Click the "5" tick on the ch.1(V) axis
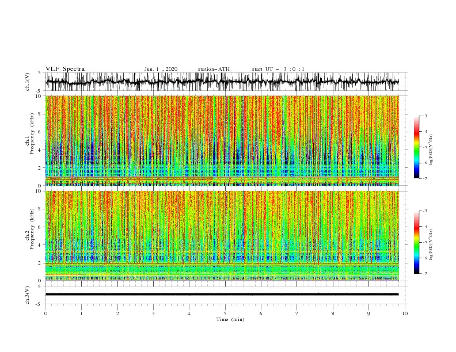Image resolution: width=456 pixels, height=352 pixels. (40, 73)
